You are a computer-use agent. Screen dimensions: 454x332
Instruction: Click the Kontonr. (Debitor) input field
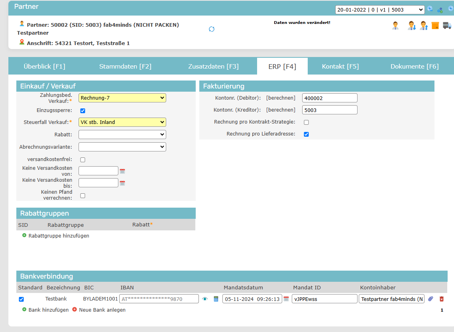pyautogui.click(x=330, y=98)
